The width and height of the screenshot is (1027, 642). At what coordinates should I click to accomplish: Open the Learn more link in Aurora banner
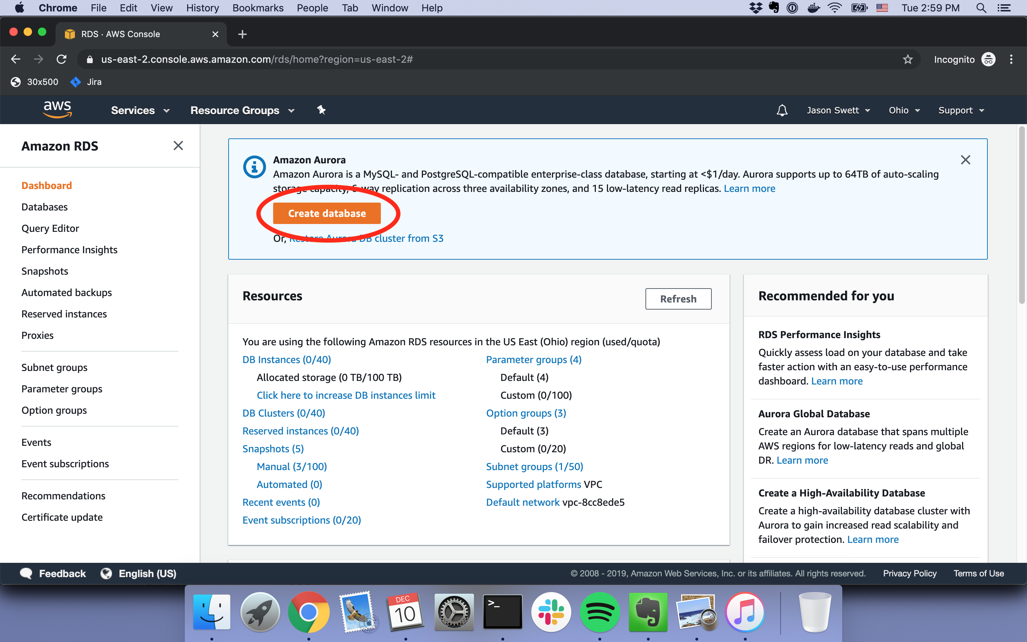[x=749, y=188]
